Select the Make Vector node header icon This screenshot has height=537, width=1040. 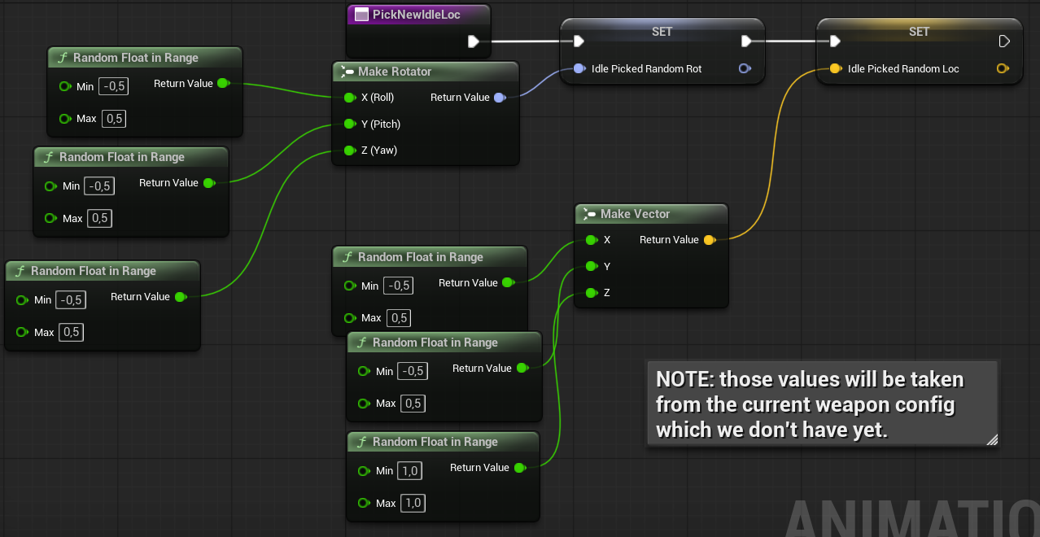(x=588, y=214)
